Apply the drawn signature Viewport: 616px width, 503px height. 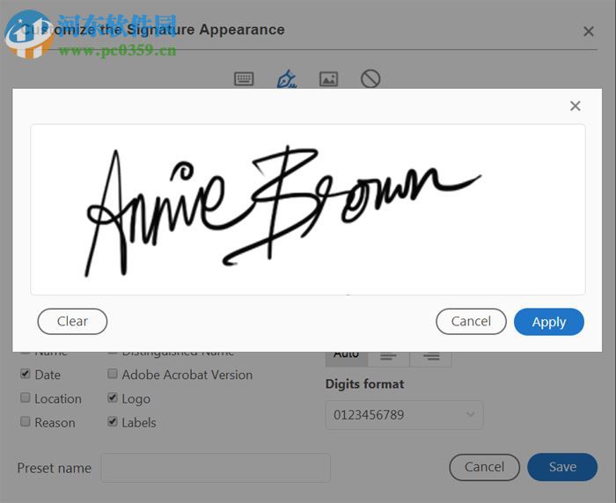point(549,322)
